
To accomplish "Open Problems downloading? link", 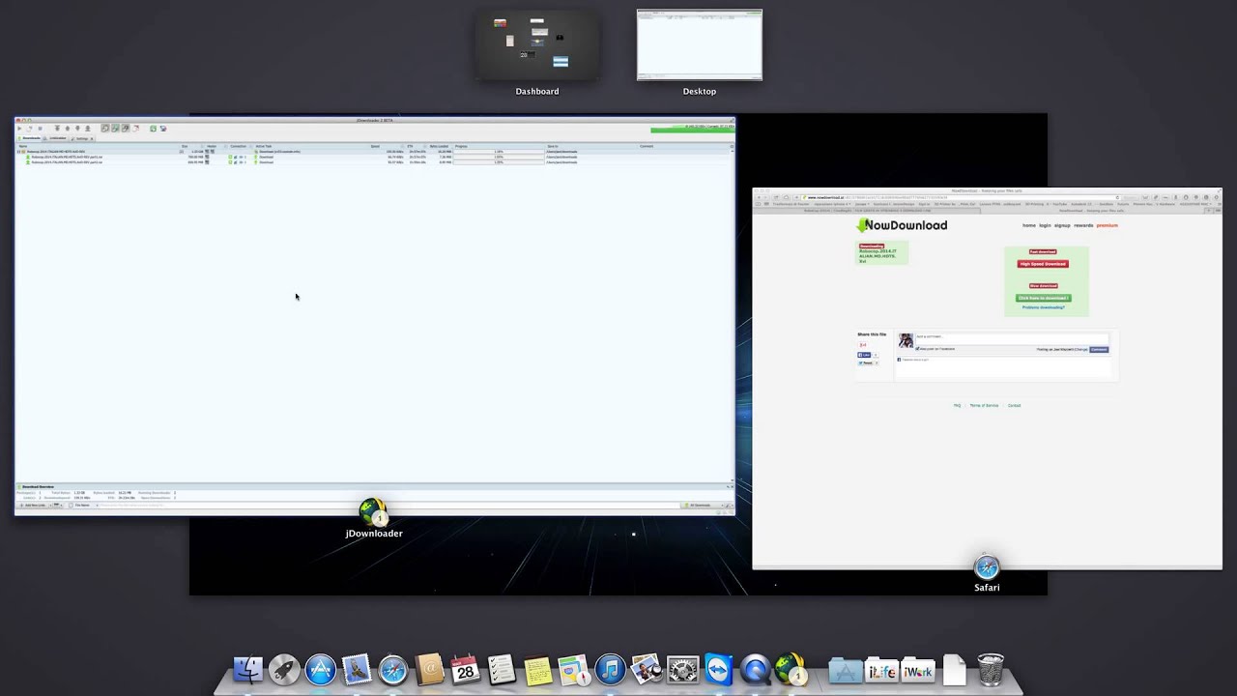I will (x=1044, y=307).
